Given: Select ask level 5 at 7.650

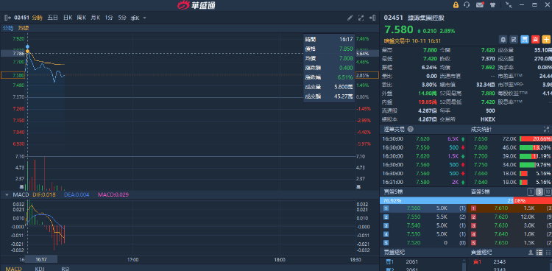Looking at the screenshot, I should (x=511, y=243).
